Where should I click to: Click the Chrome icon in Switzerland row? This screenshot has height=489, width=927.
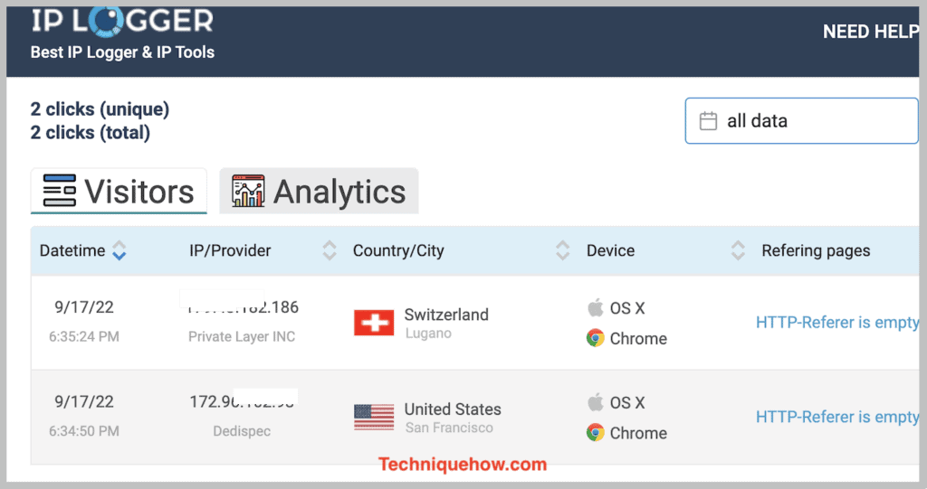coord(596,338)
